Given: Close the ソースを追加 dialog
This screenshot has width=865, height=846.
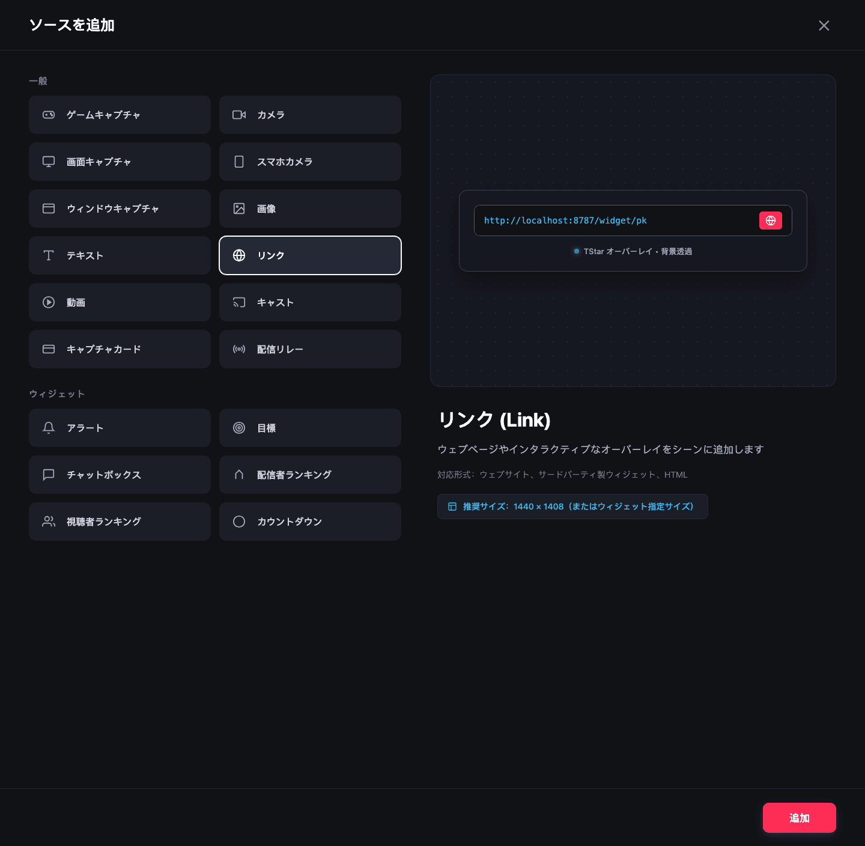Looking at the screenshot, I should coord(824,25).
